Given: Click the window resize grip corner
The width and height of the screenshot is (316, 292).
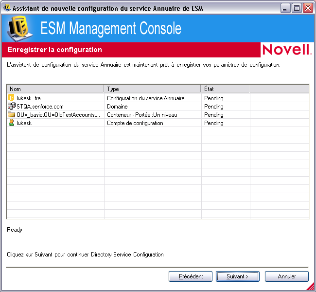Looking at the screenshot, I should click(311, 287).
